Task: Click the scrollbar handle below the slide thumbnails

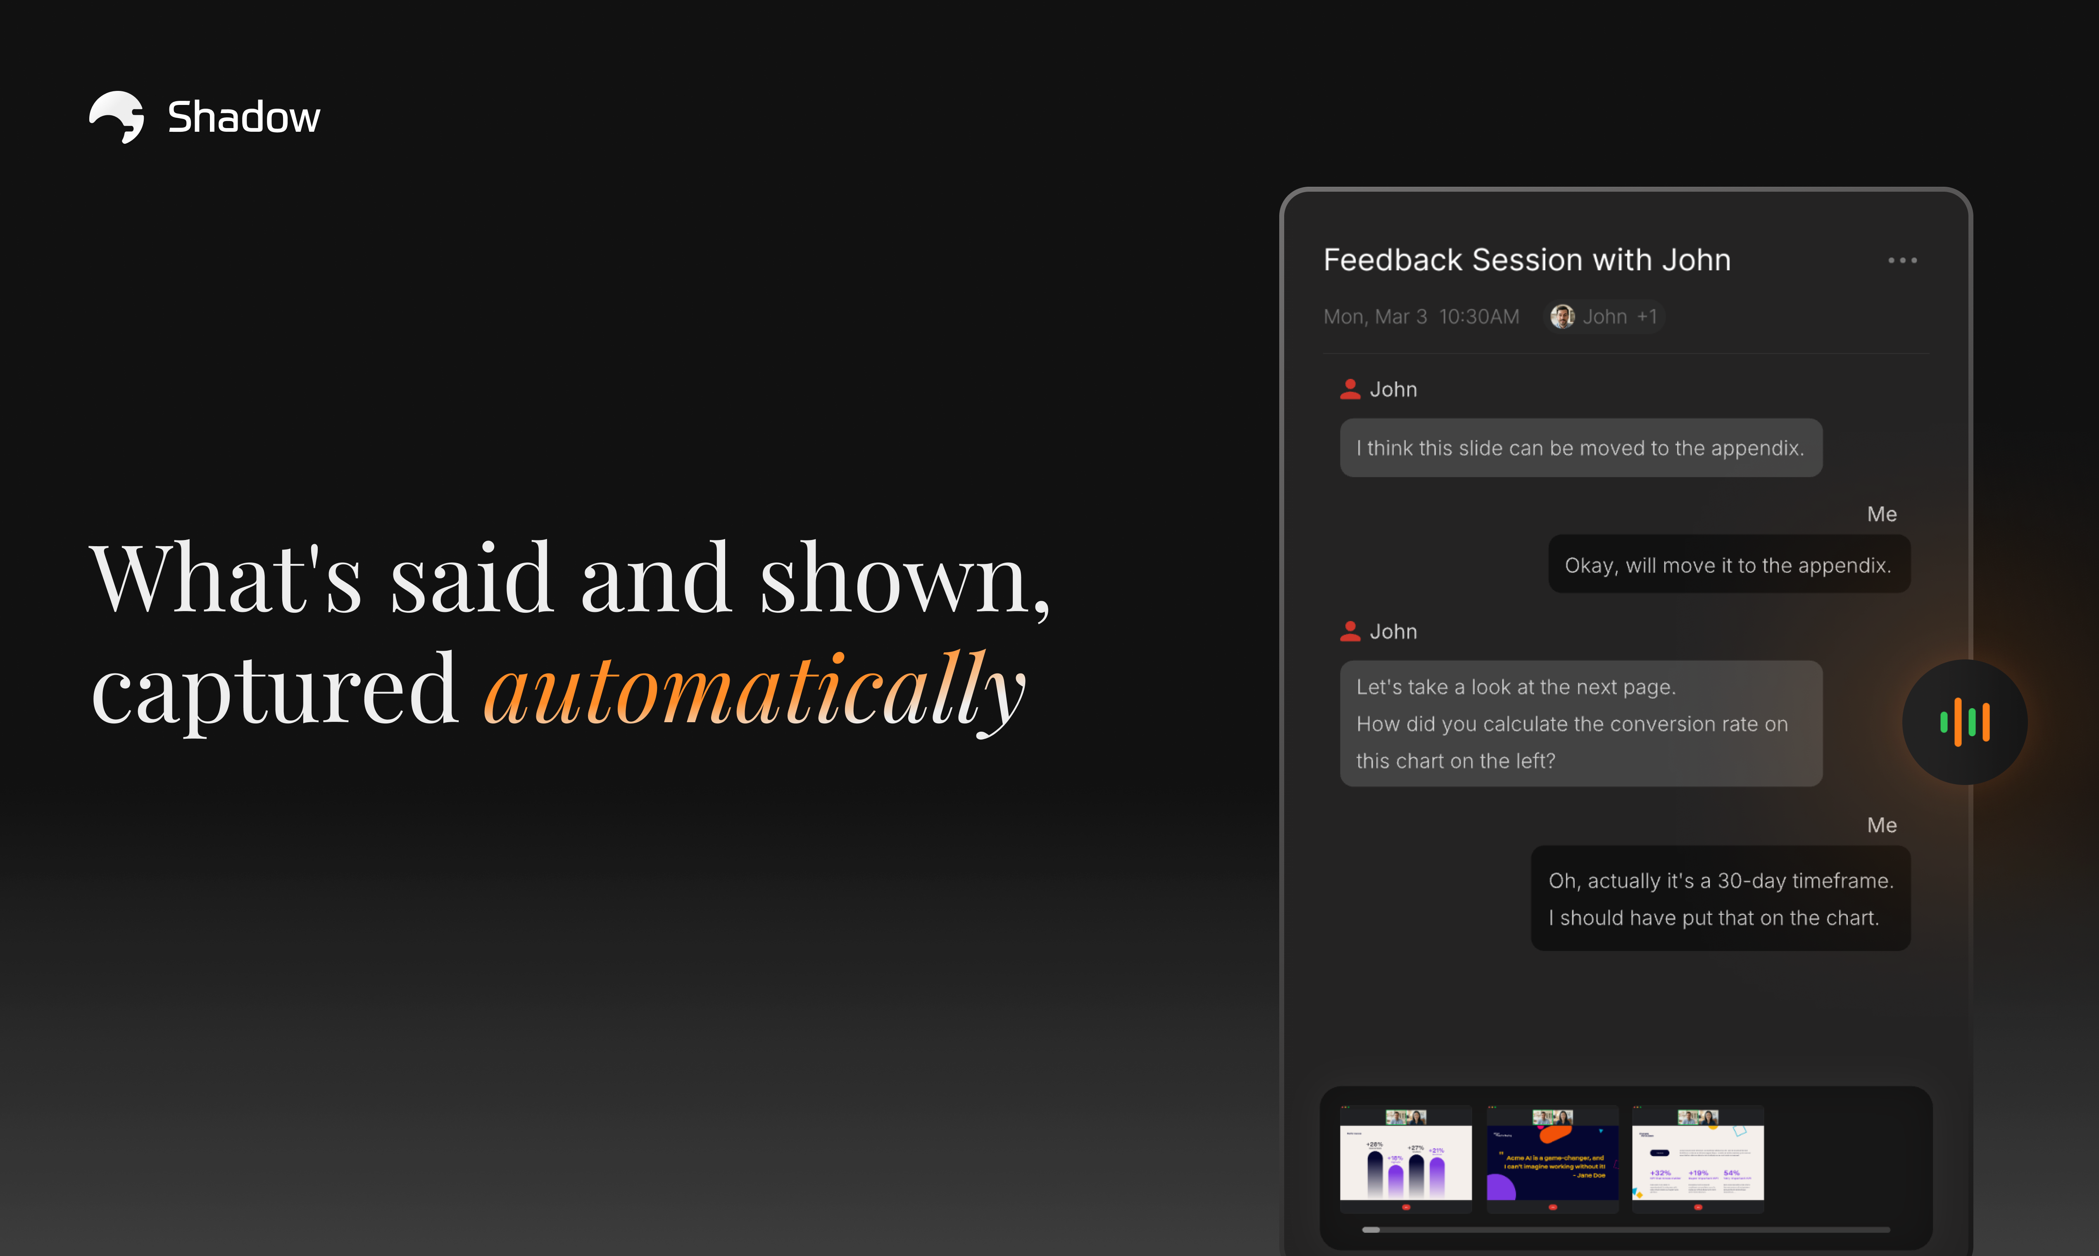Action: click(x=1371, y=1230)
